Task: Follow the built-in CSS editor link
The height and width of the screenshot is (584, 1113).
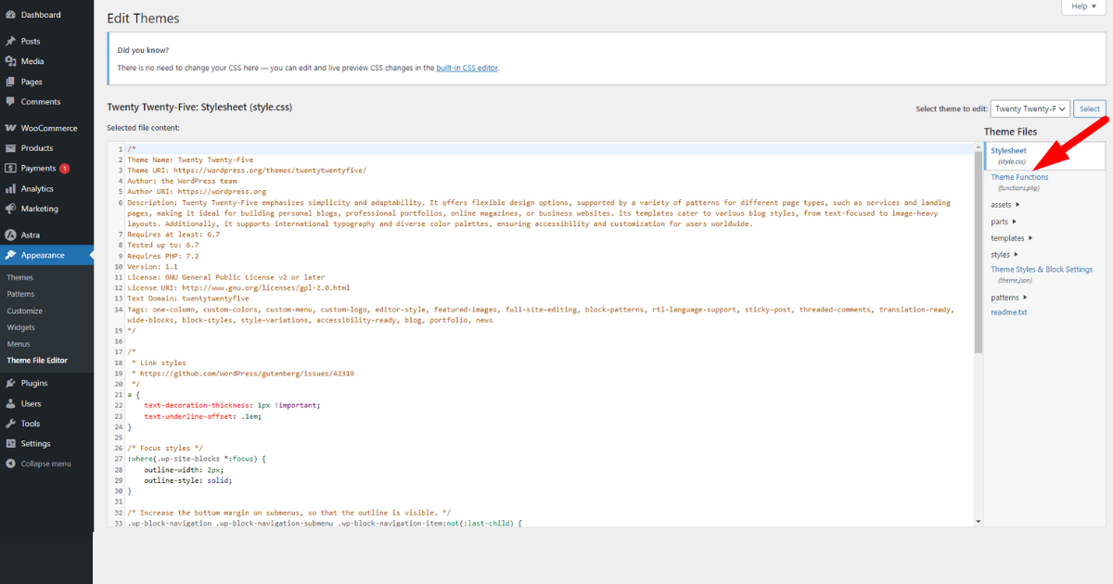Action: 467,68
